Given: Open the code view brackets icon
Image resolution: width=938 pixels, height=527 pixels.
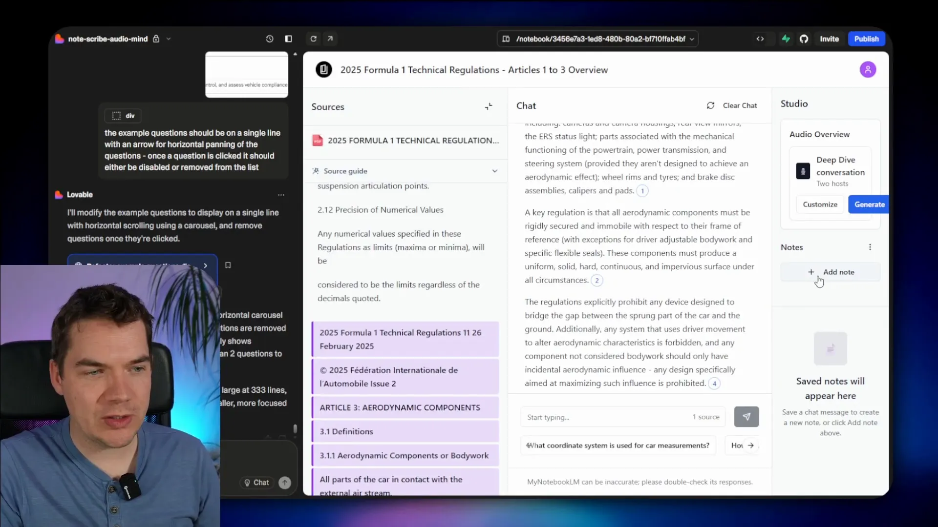Looking at the screenshot, I should point(760,39).
